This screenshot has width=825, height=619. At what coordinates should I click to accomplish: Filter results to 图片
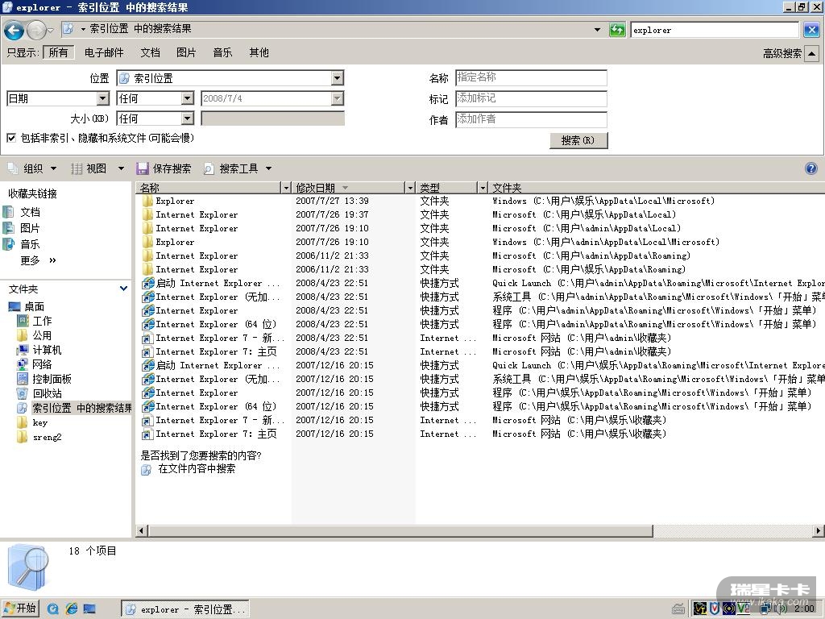pos(186,52)
